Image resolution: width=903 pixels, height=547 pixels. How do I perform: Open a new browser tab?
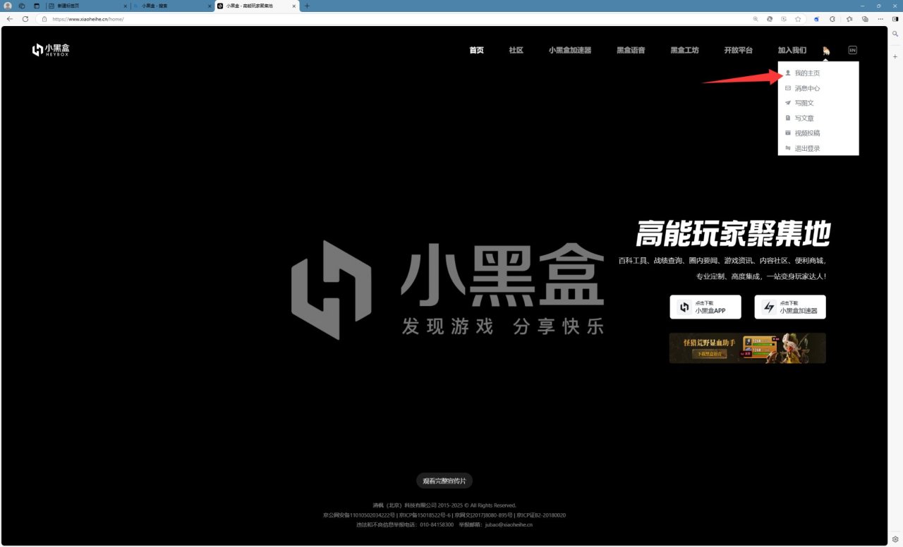(307, 6)
